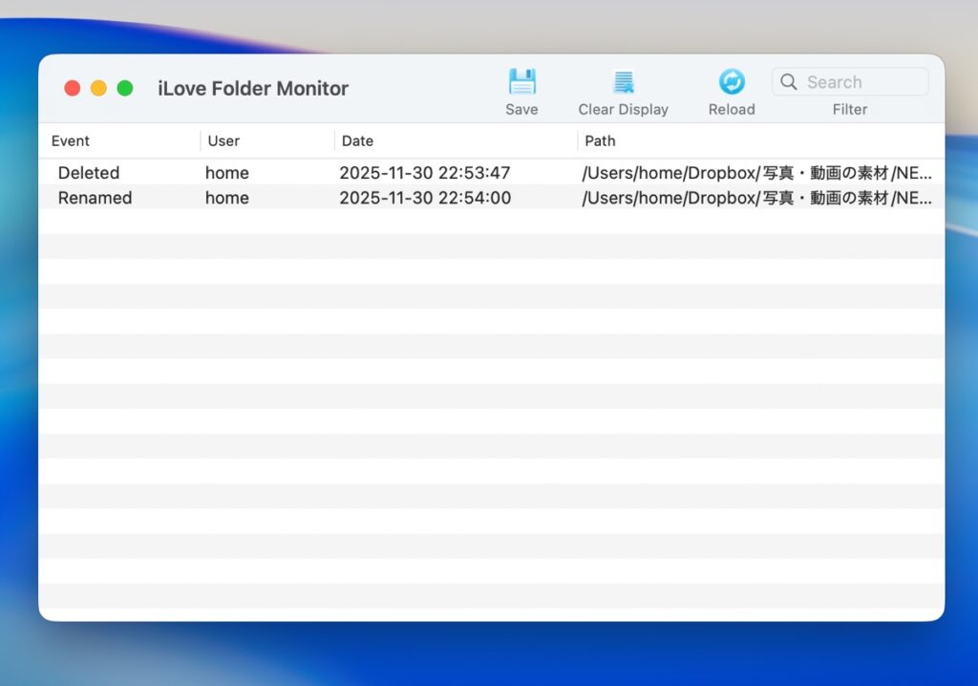Select the Deleted event cell
Screen dimensions: 978x686
pos(89,173)
